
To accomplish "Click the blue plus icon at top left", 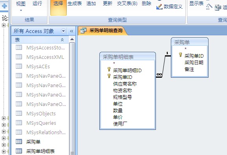I will coord(4,6).
